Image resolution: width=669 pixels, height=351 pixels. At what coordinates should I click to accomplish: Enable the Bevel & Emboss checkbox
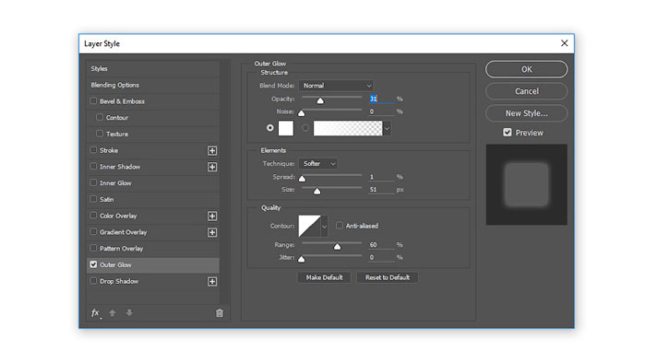point(93,101)
